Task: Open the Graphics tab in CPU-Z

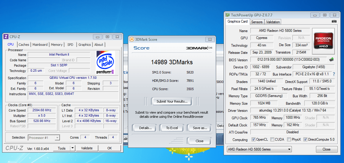Action: click(x=84, y=45)
